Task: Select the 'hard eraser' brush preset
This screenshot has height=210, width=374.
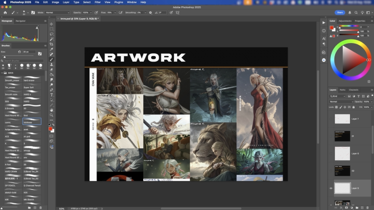Action: pos(32,79)
